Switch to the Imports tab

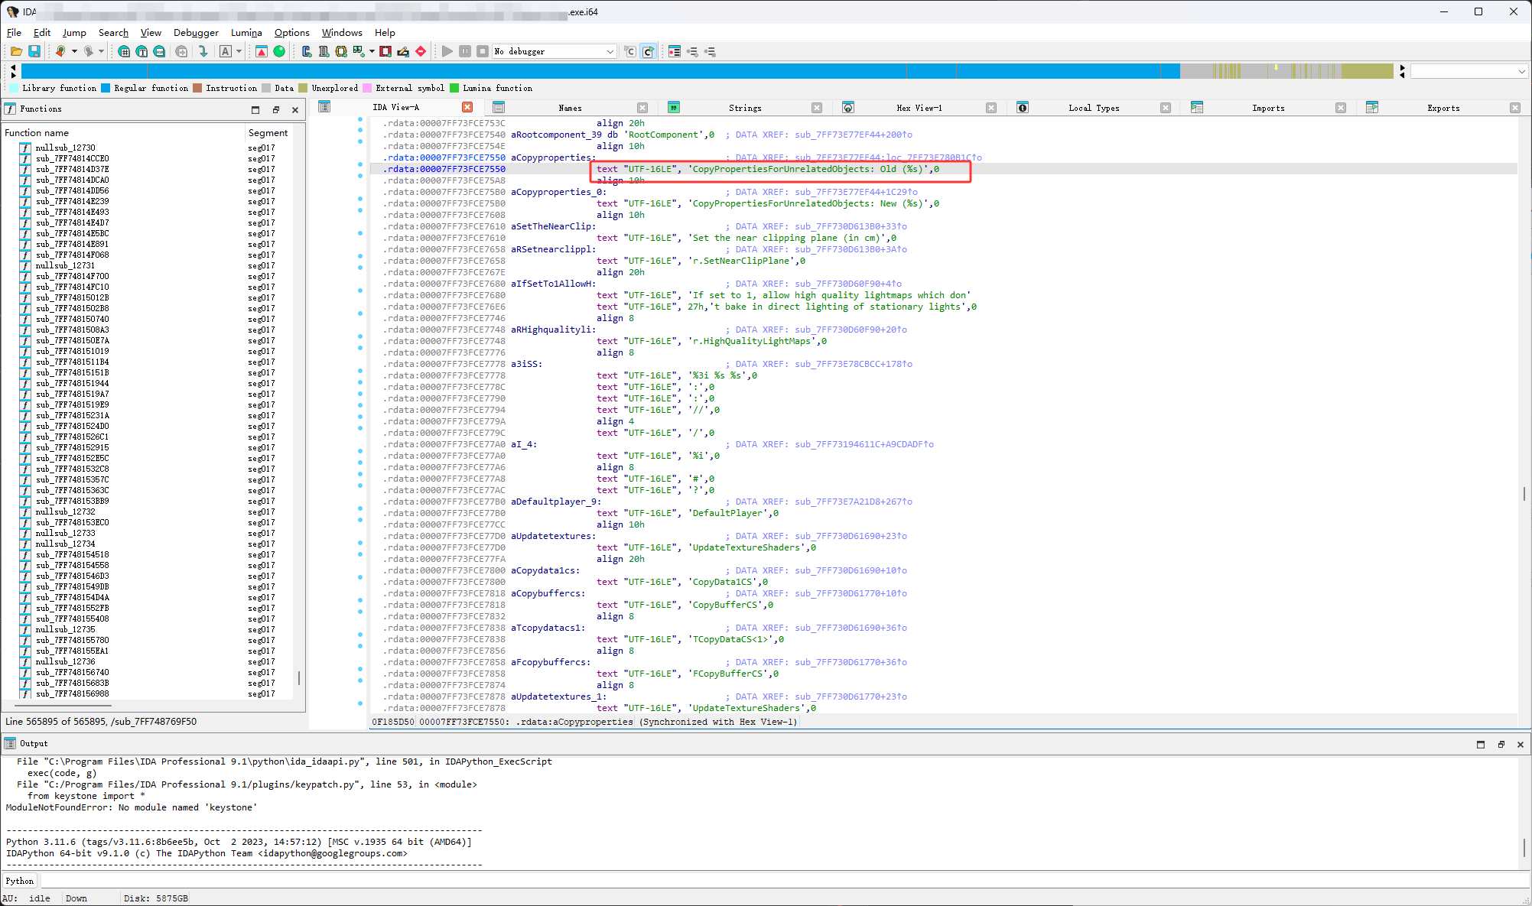[1267, 108]
